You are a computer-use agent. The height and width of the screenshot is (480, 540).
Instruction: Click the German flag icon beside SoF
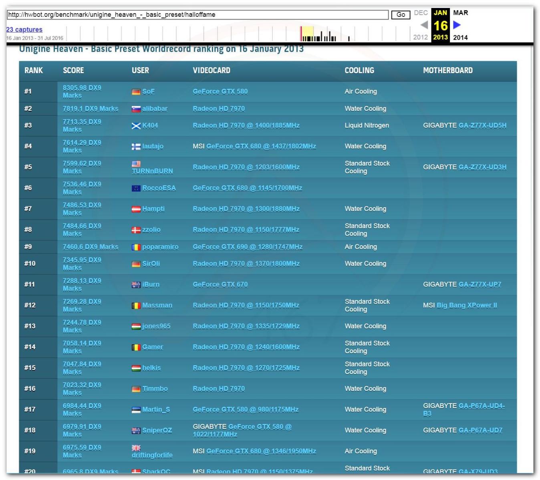click(136, 92)
